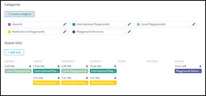Click pencil icon beside Local Playgrounnds
The image size is (206, 96).
tap(194, 24)
